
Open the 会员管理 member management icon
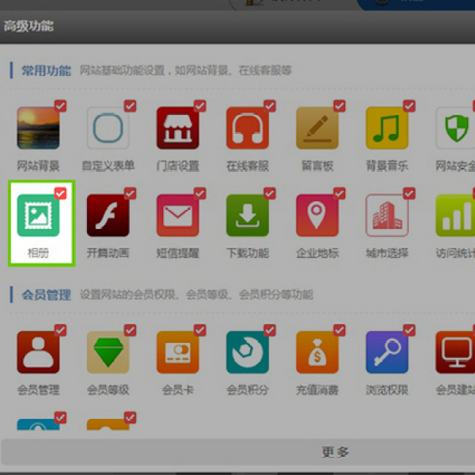[x=39, y=352]
